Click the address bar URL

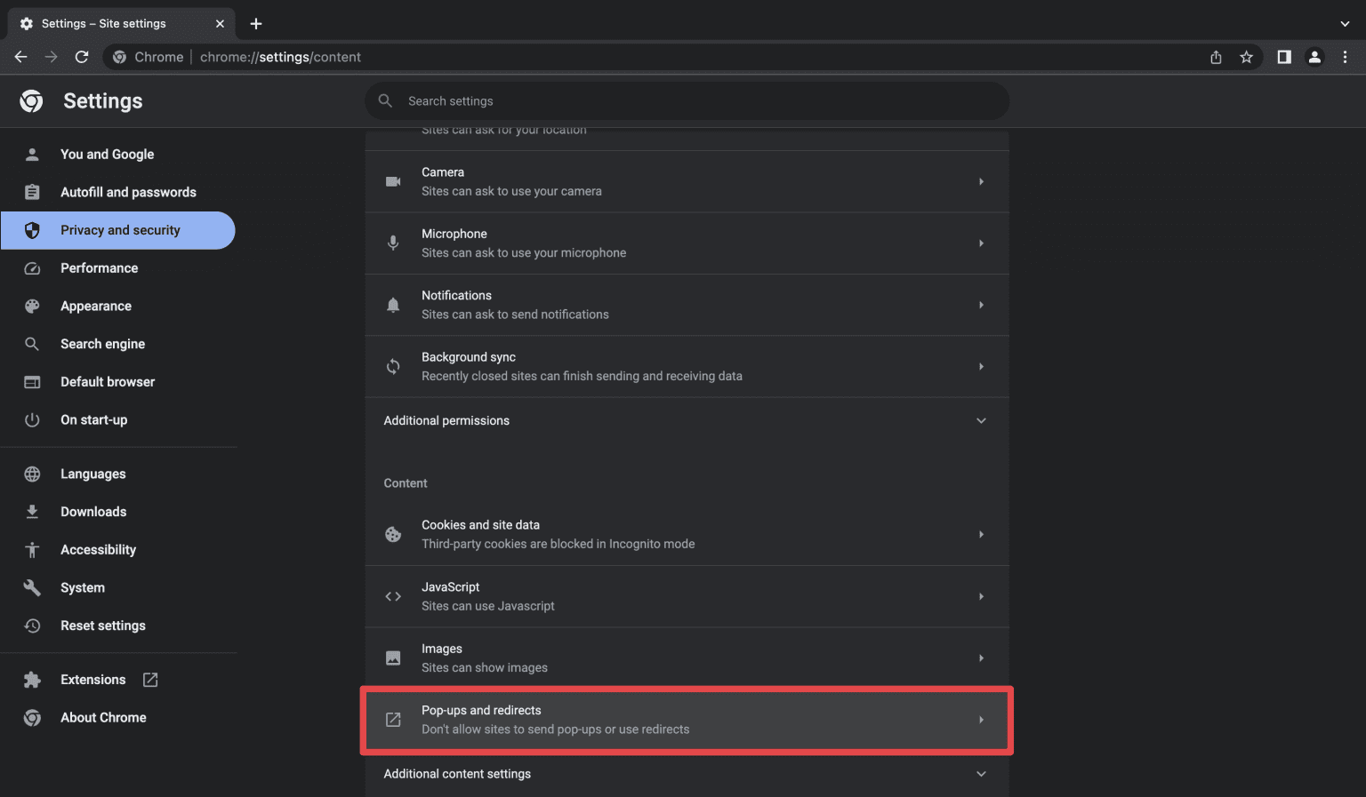280,57
